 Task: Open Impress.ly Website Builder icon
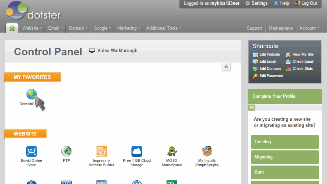101,151
